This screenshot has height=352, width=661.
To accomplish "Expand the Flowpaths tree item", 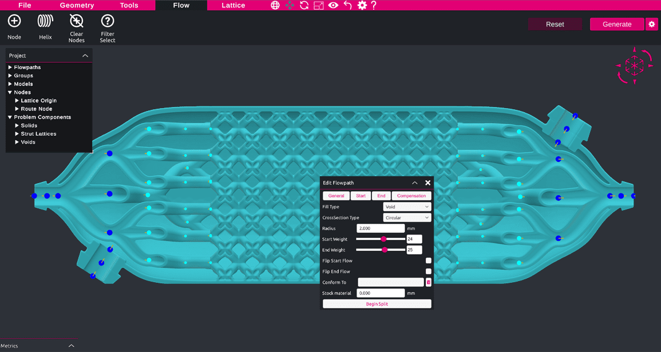I will [10, 68].
